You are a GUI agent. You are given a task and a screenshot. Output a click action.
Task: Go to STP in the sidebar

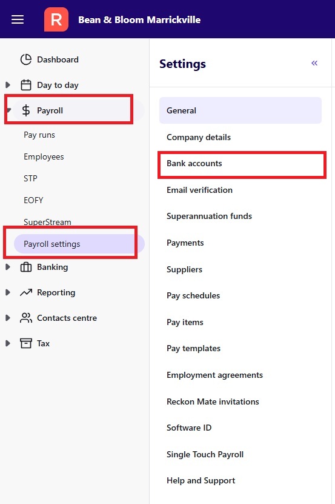[x=30, y=178]
